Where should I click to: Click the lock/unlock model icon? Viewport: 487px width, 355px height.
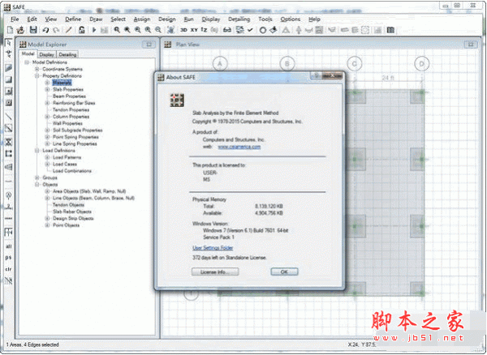point(81,30)
